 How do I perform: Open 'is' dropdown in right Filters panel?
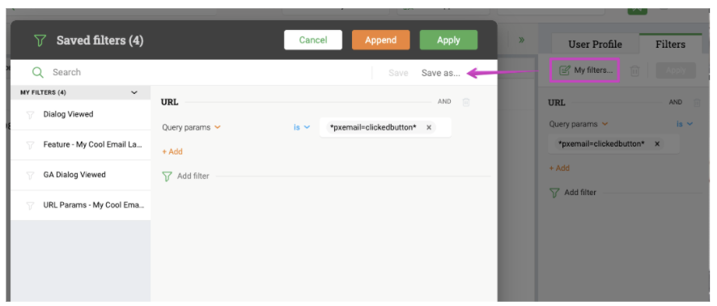[x=685, y=124]
